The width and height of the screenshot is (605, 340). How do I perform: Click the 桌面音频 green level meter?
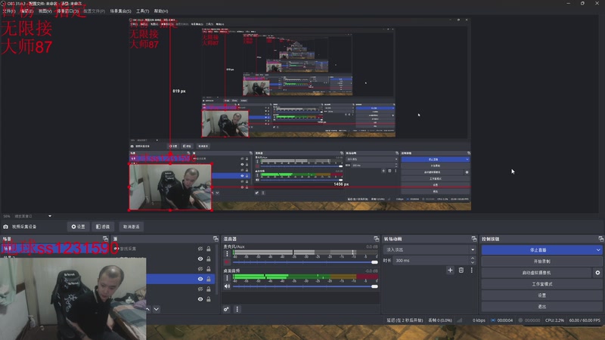(x=305, y=277)
